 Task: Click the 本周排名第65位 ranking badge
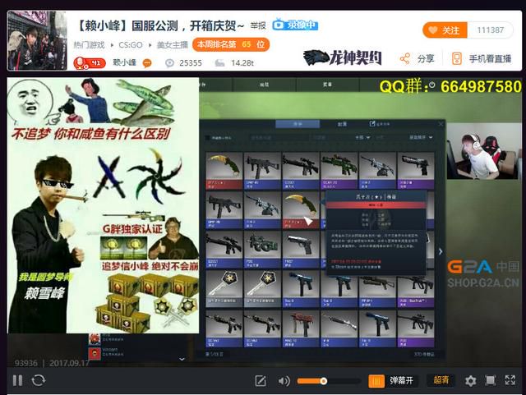(x=231, y=44)
